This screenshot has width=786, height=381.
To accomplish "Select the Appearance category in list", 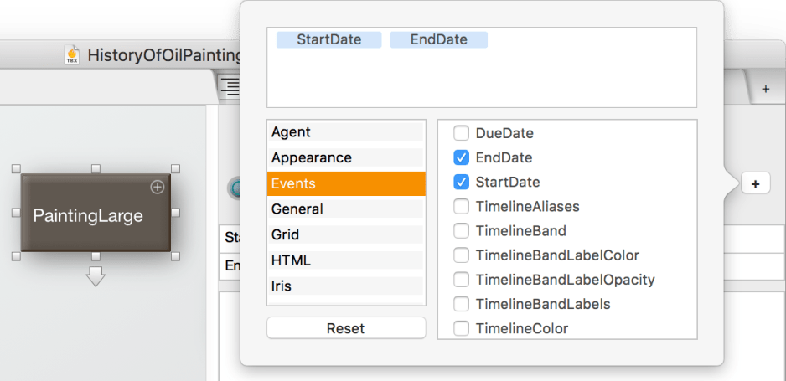I will pyautogui.click(x=346, y=157).
